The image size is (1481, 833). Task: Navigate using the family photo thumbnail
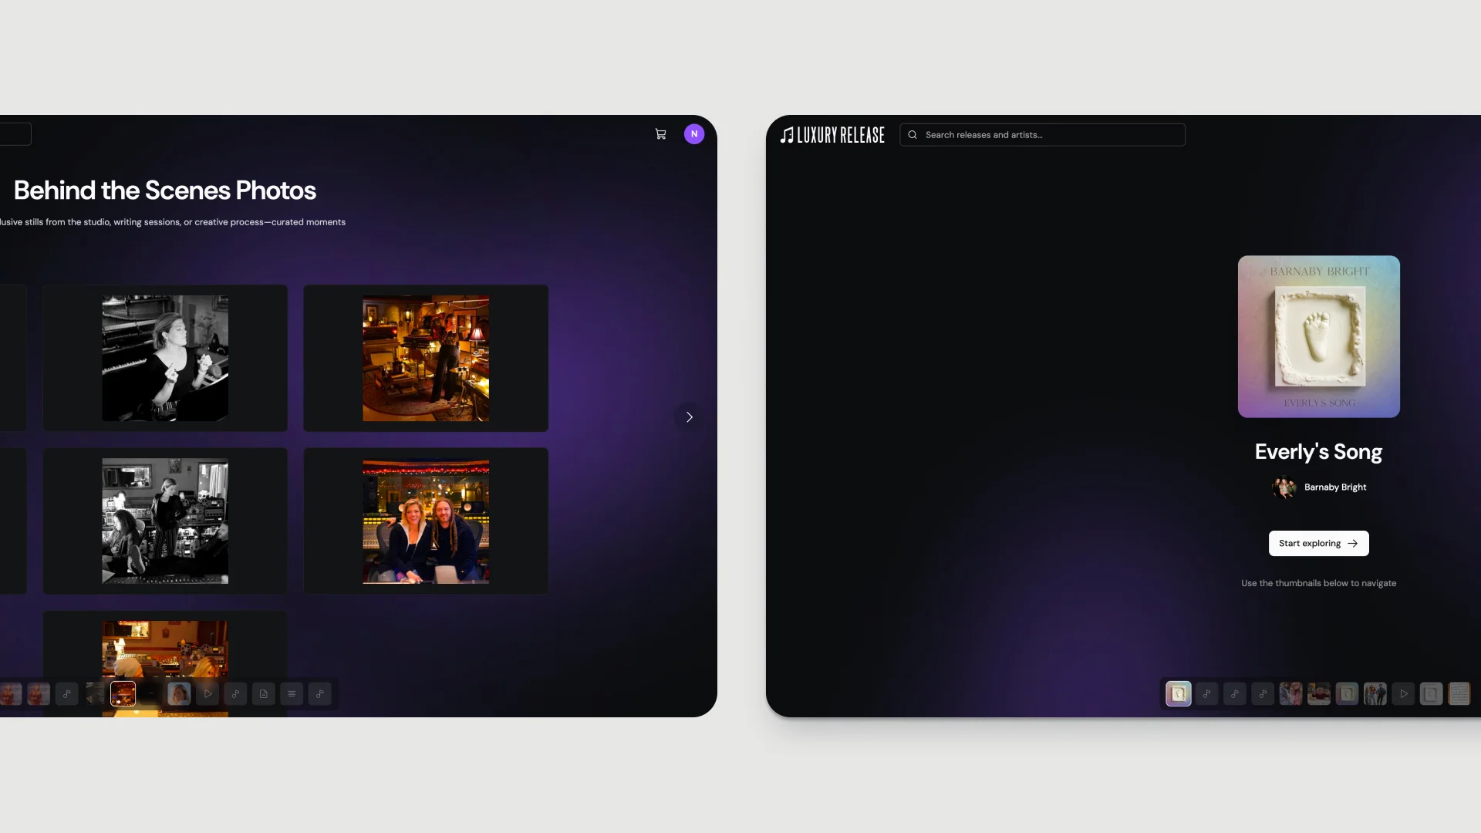point(1290,693)
